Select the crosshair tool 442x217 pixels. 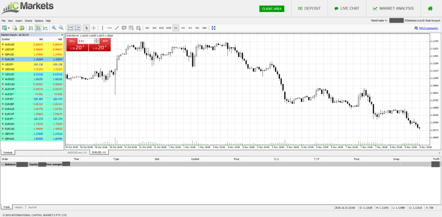94,28
